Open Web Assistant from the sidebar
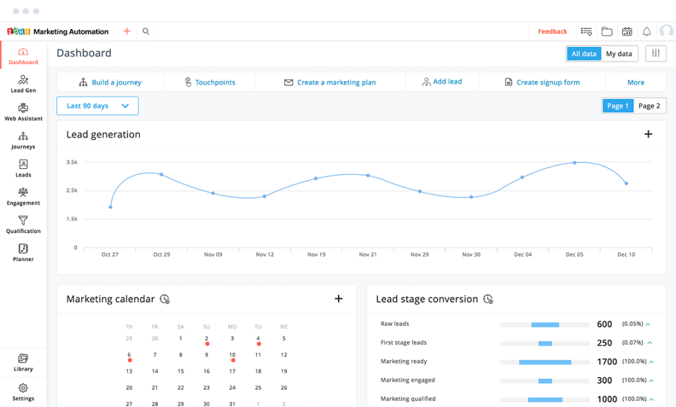 [x=23, y=112]
